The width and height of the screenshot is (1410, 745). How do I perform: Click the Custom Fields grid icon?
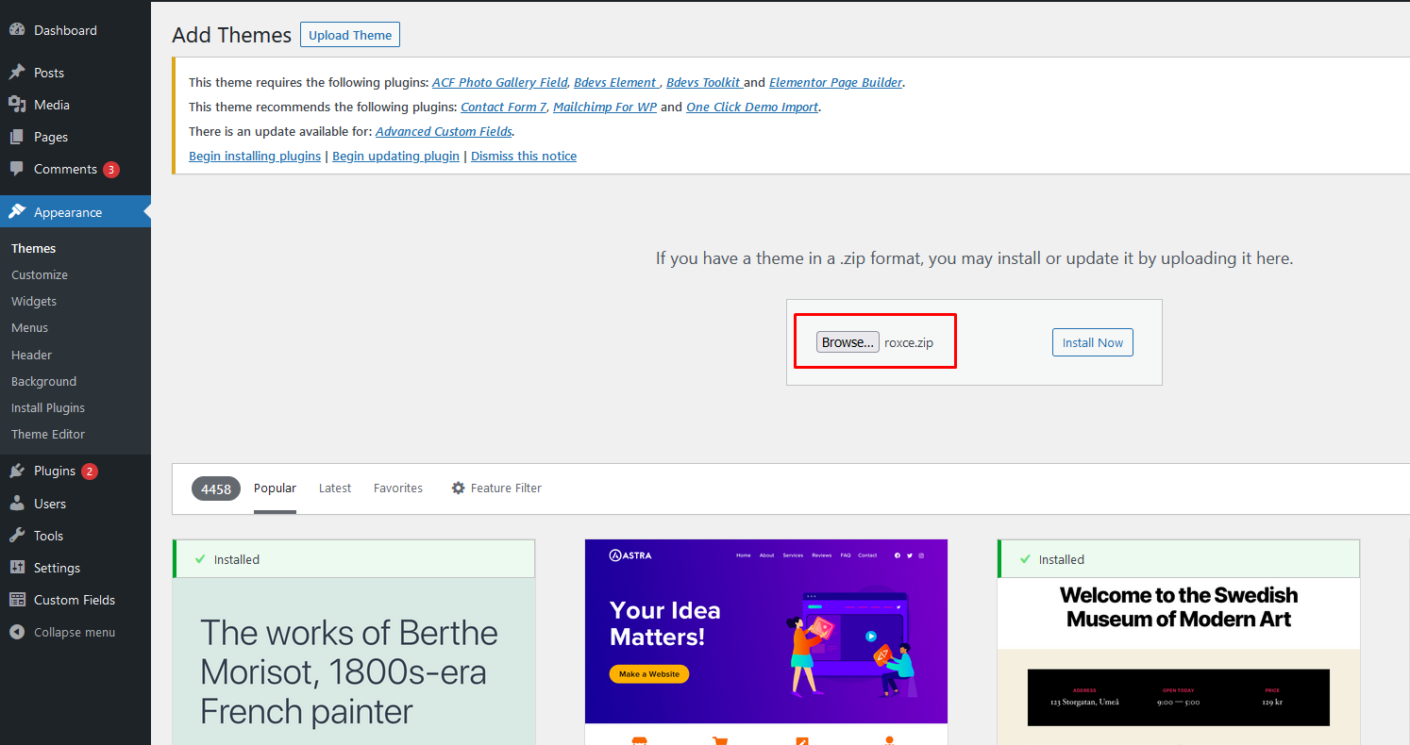17,600
